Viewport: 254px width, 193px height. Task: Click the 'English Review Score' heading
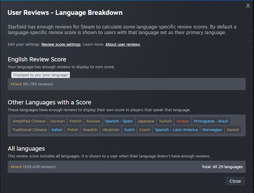37,59
